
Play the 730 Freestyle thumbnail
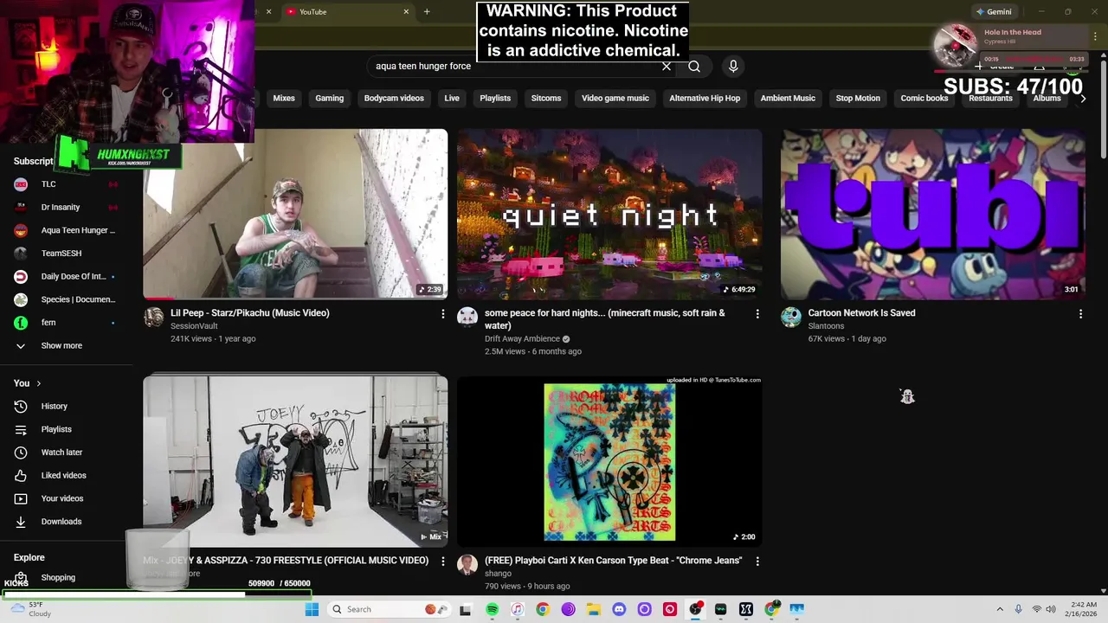pos(295,461)
